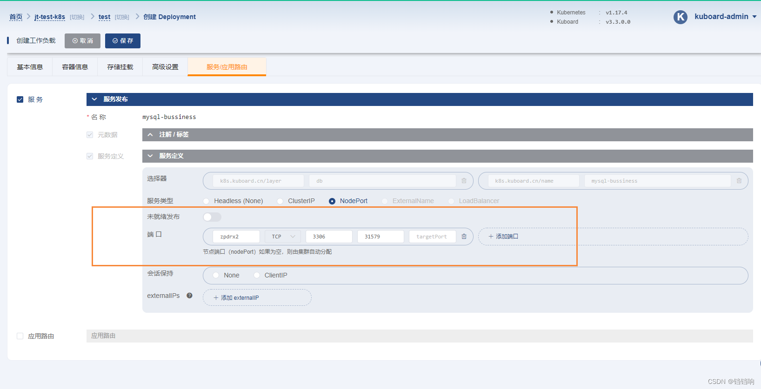761x389 pixels.
Task: Collapse the 服务定义 section header
Action: pyautogui.click(x=447, y=156)
